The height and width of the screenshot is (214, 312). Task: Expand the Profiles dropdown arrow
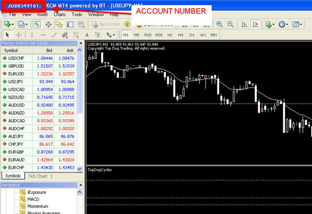click(26, 24)
